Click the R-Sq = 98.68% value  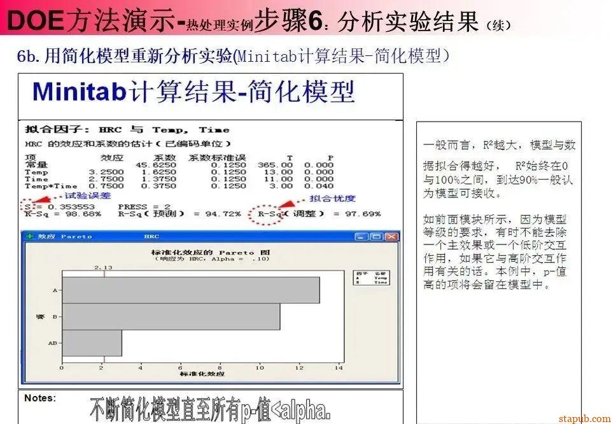click(x=63, y=214)
